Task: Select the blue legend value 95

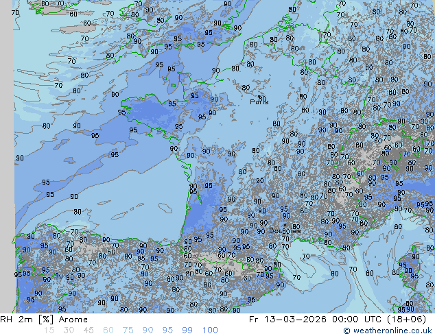Action: coord(167,331)
